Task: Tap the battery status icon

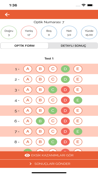Action: [90, 5]
